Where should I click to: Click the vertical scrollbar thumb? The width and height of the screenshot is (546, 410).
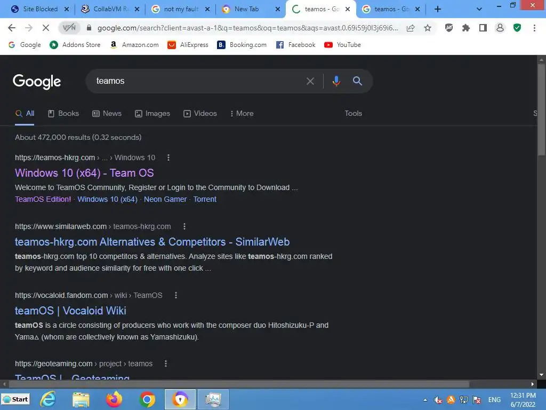(541, 110)
